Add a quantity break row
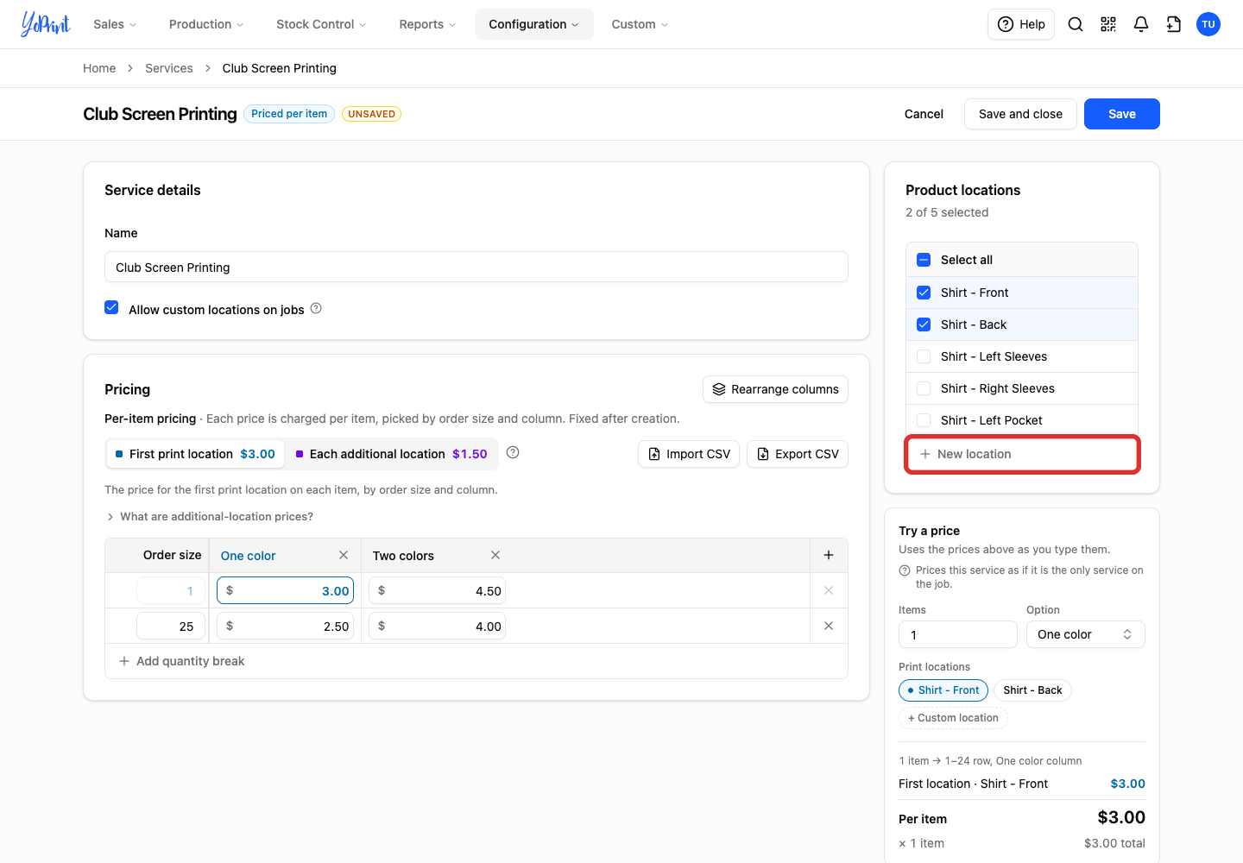Screen dimensions: 1243x863 [182, 661]
